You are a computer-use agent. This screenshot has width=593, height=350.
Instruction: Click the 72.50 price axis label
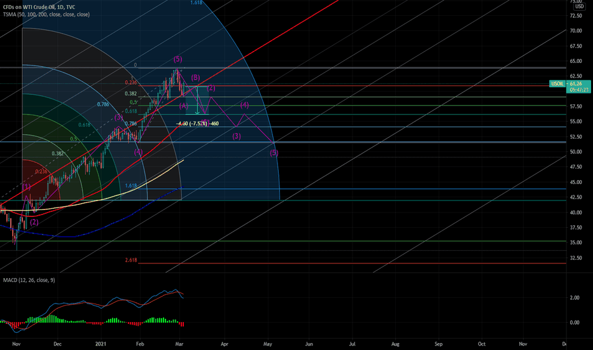pos(576,15)
